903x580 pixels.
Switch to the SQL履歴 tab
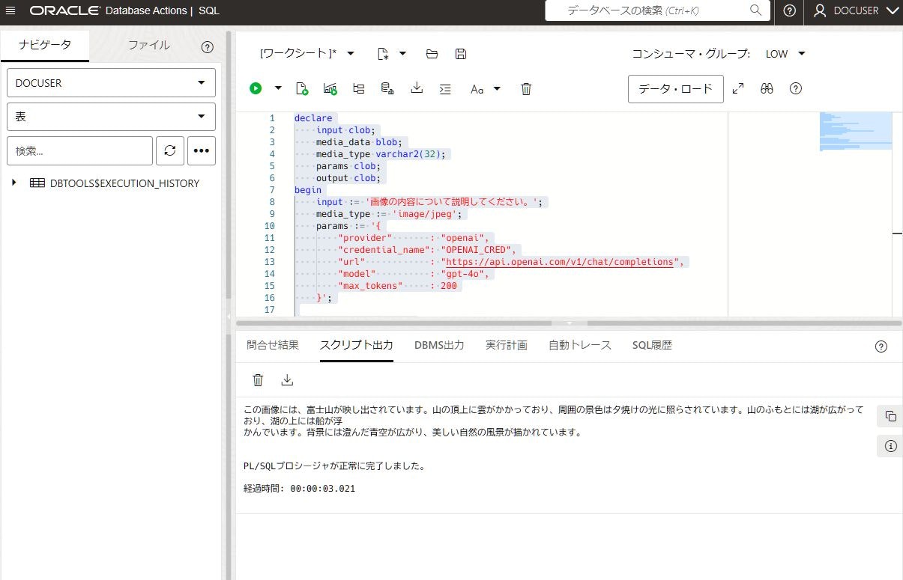pyautogui.click(x=652, y=345)
